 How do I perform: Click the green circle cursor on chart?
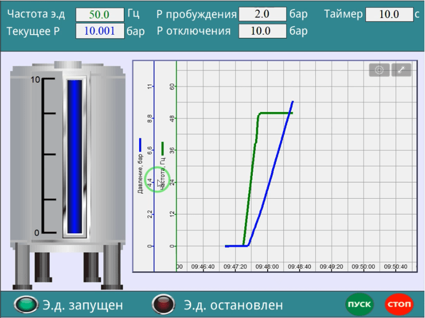157,180
